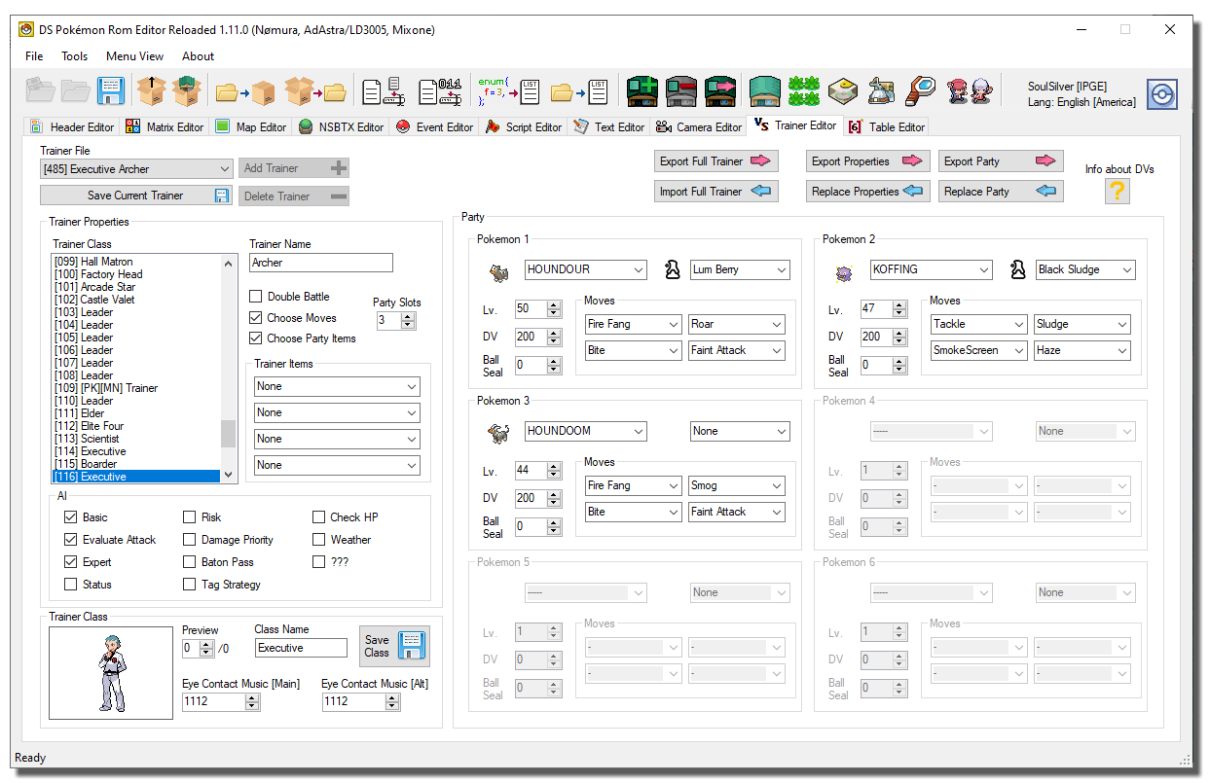
Task: Click the held item icon for Pokemon 2
Action: (x=1017, y=270)
